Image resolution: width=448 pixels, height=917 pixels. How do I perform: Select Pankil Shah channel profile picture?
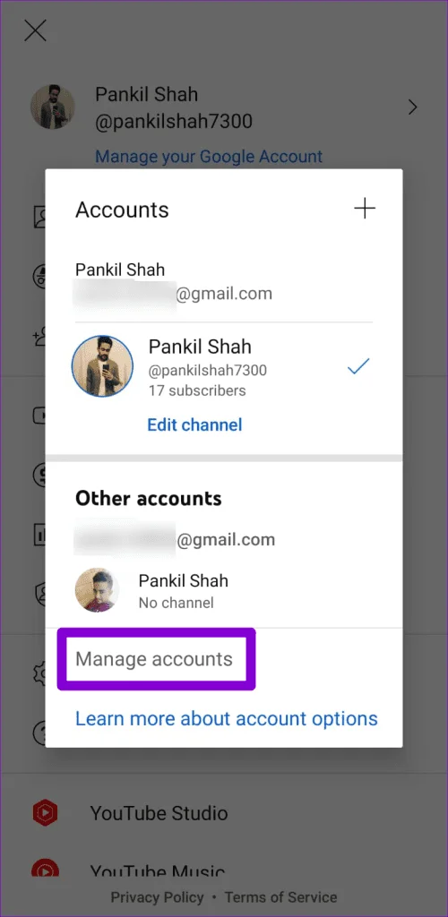coord(102,366)
